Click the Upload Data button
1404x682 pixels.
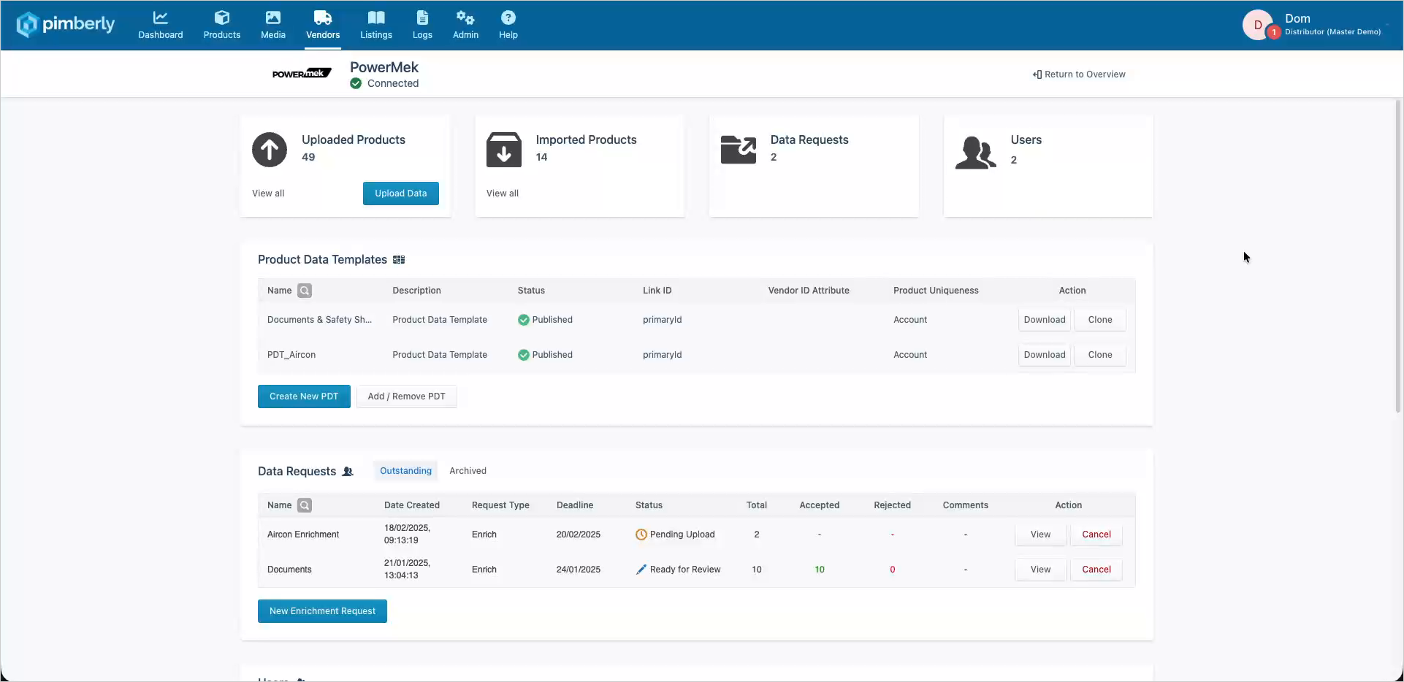[401, 194]
